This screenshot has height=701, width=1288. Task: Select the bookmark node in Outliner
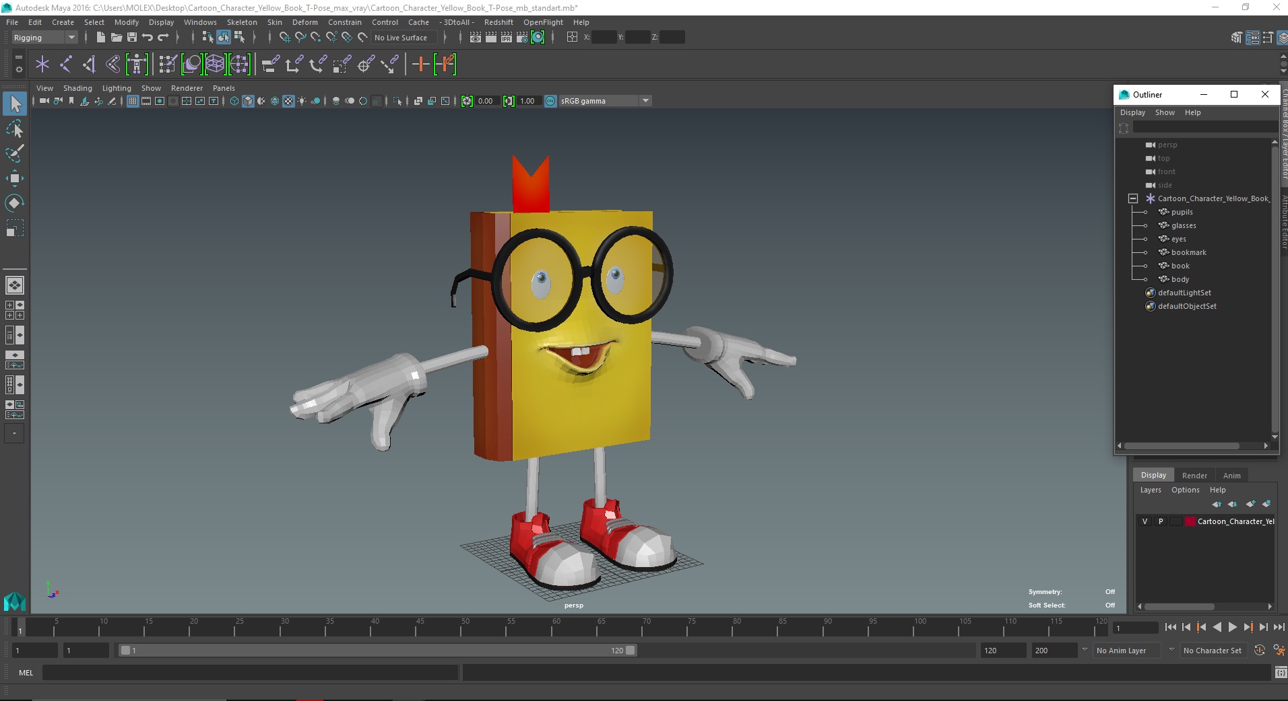[x=1188, y=252]
